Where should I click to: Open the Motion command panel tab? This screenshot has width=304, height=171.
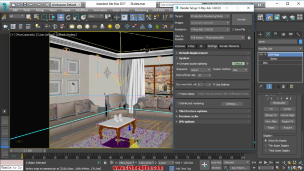(283, 35)
